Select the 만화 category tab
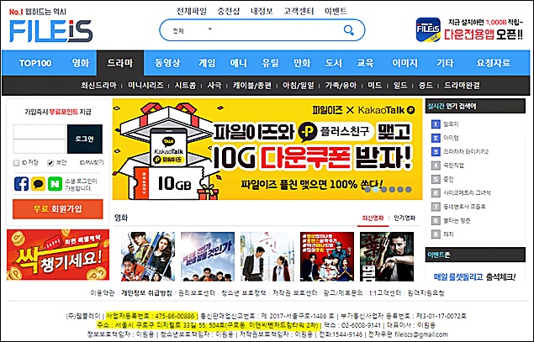 pyautogui.click(x=302, y=63)
